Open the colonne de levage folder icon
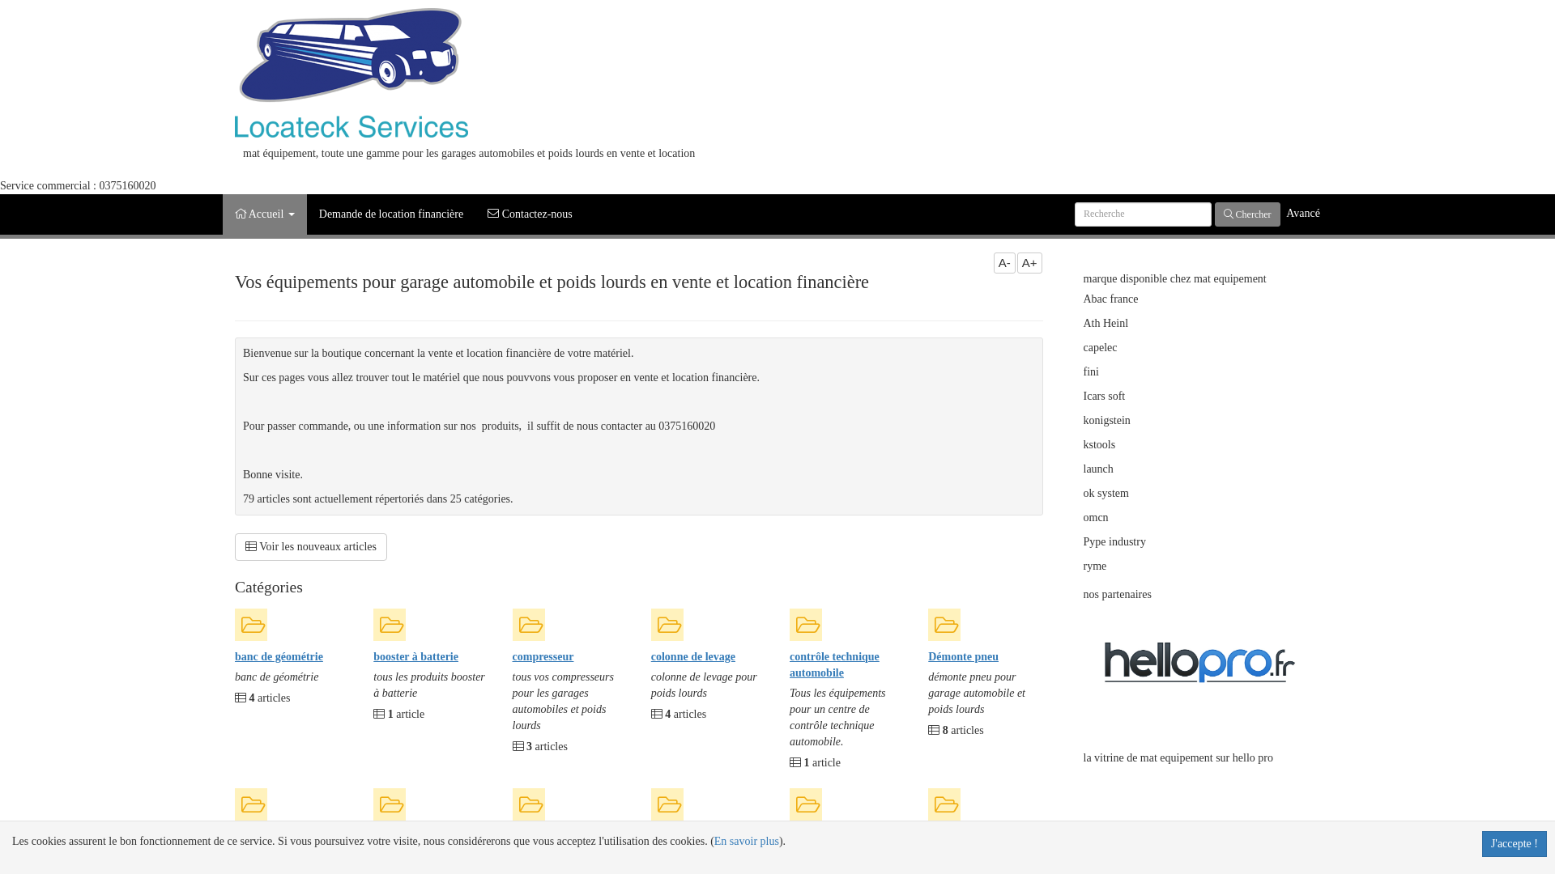1555x874 pixels. click(x=667, y=624)
